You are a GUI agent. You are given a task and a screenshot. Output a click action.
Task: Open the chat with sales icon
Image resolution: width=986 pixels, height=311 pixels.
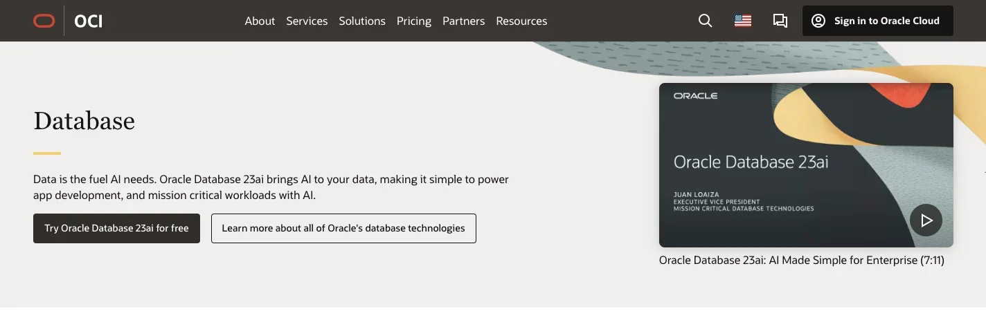[x=780, y=21]
